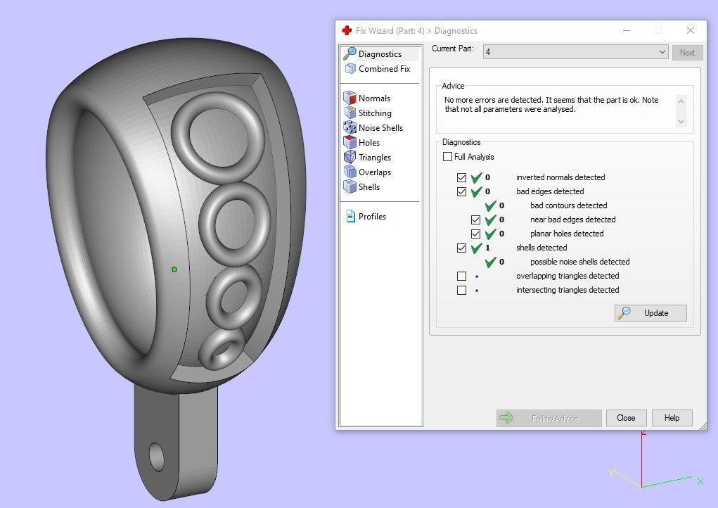Click the Follow Advice button

[549, 418]
